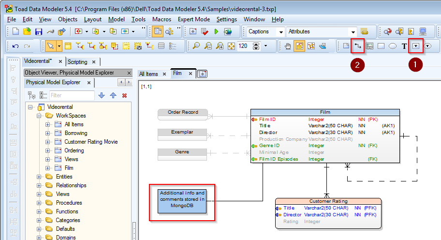
Task: Open dropdown arrow next to Select tool
Action: tap(59, 46)
